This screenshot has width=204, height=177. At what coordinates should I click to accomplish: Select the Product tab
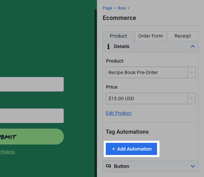[x=118, y=36]
